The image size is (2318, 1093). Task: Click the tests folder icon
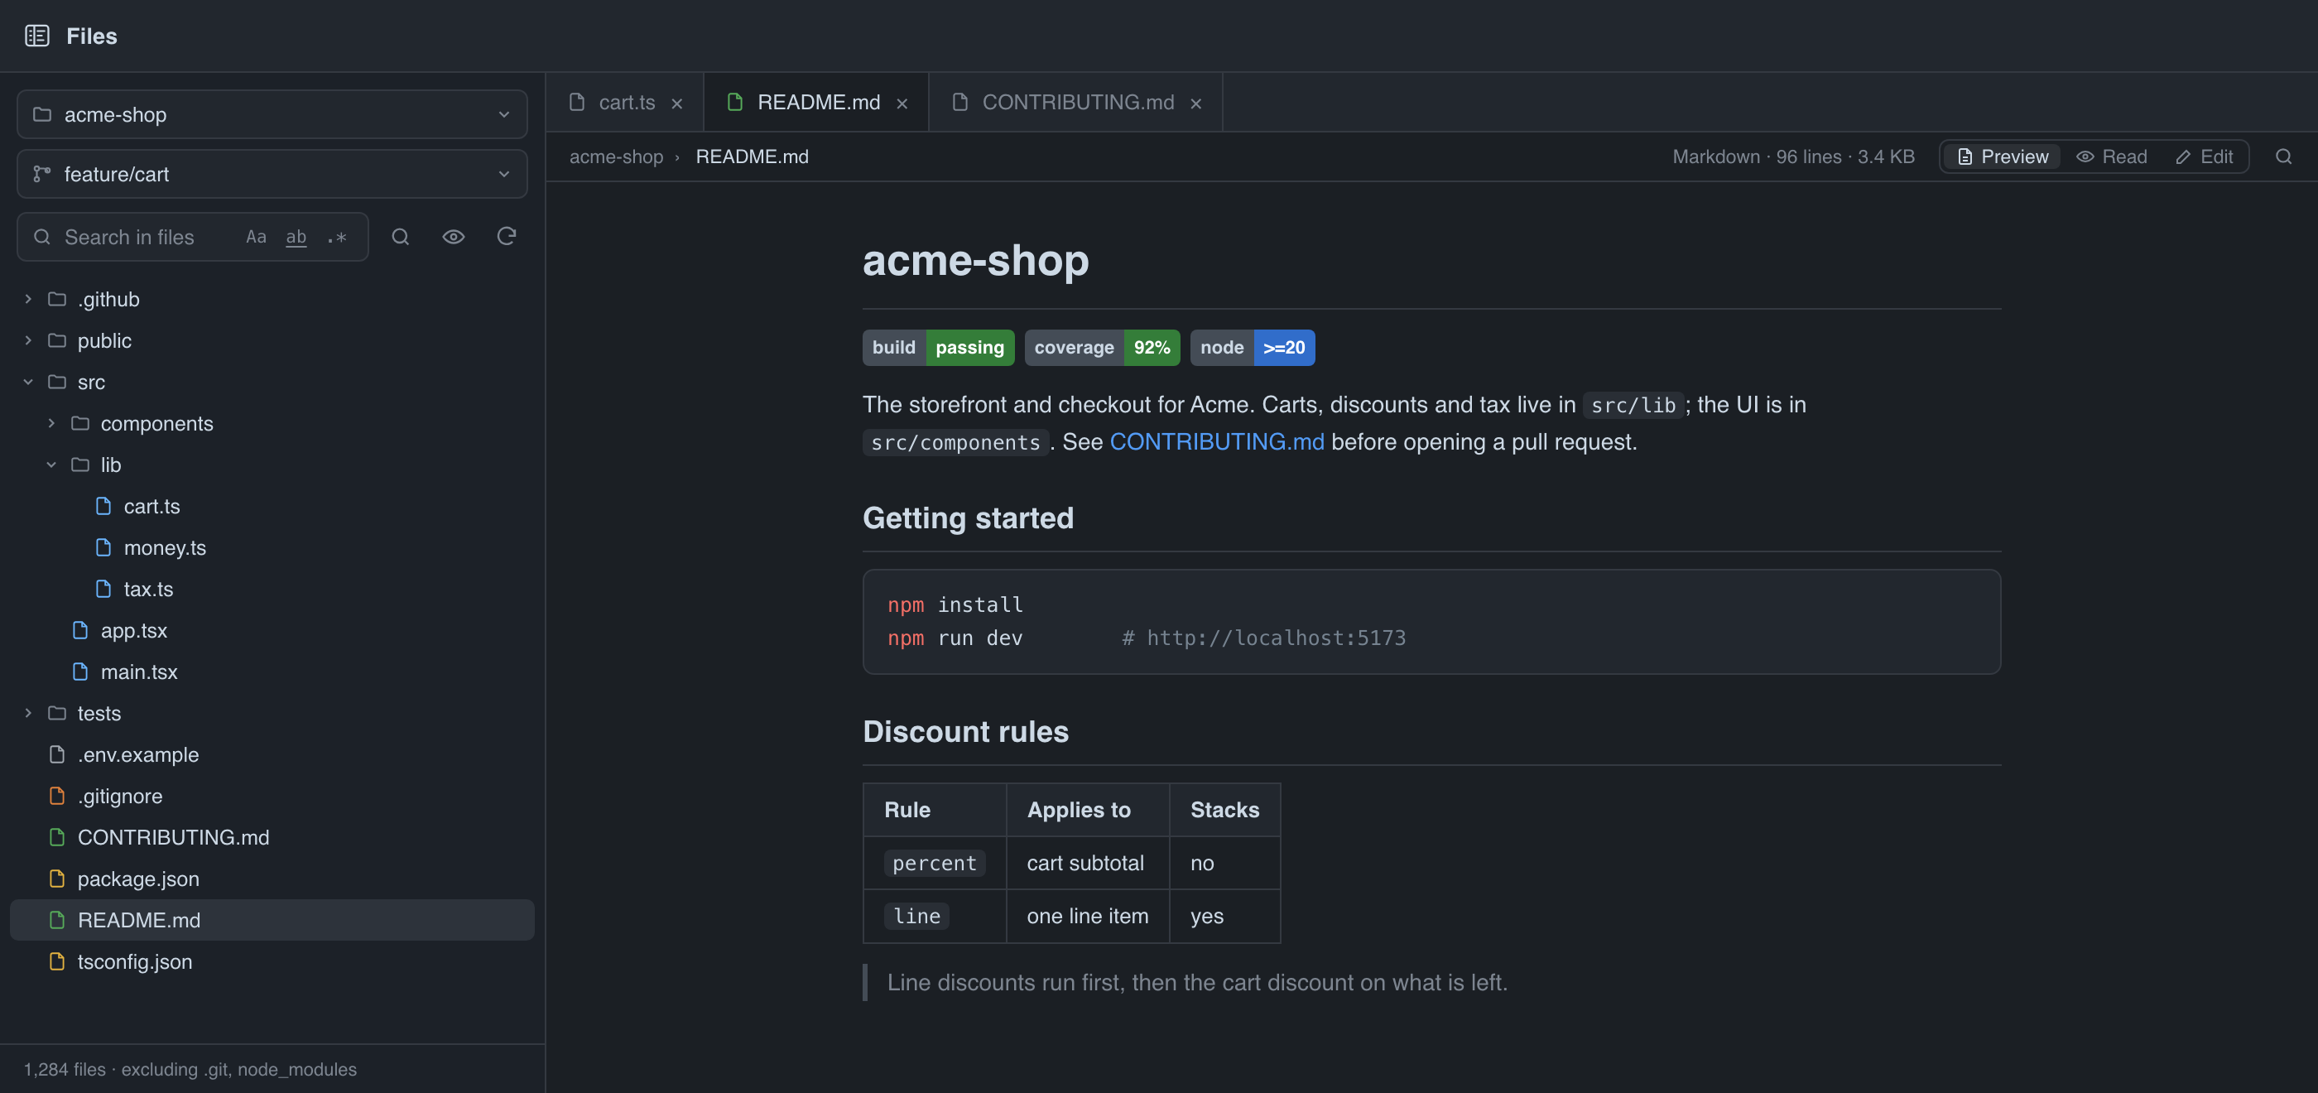coord(56,713)
